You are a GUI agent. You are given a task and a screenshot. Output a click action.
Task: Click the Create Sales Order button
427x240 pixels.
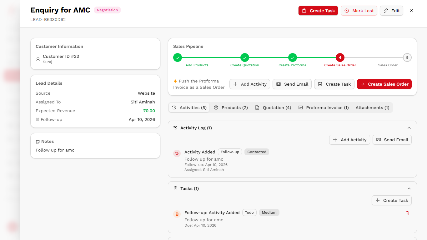point(384,84)
